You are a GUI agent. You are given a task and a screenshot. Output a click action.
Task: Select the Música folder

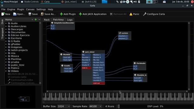click(x=15, y=56)
